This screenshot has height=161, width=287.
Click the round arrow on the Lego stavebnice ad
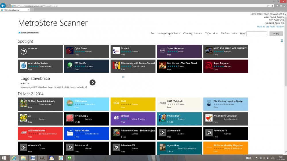click(92, 82)
